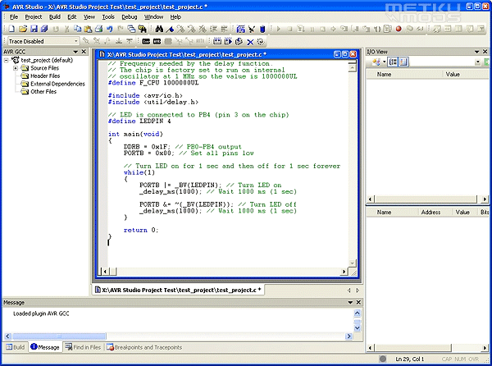Screen dimensions: 492x366
Task: Switch to the Build output tab
Action: pos(15,347)
